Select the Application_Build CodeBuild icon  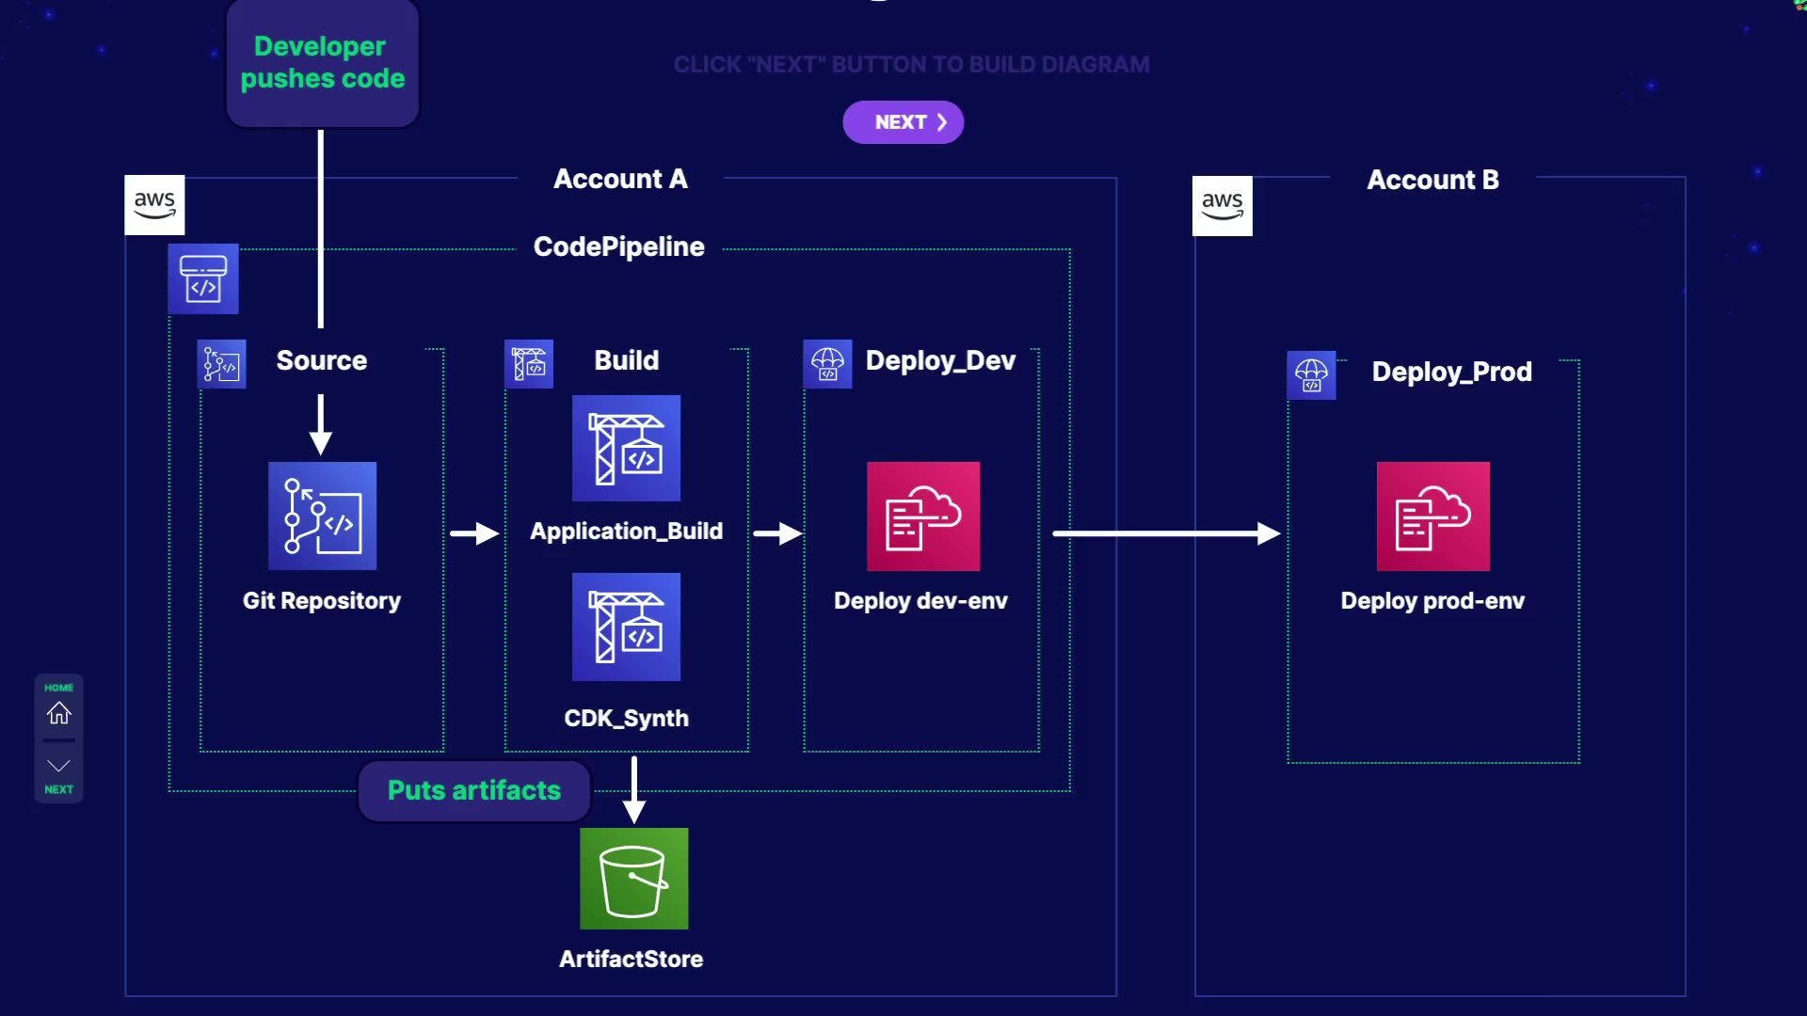pyautogui.click(x=626, y=448)
